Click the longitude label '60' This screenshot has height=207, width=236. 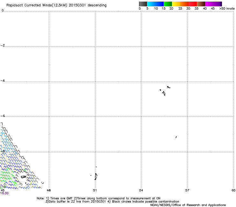pos(233,190)
